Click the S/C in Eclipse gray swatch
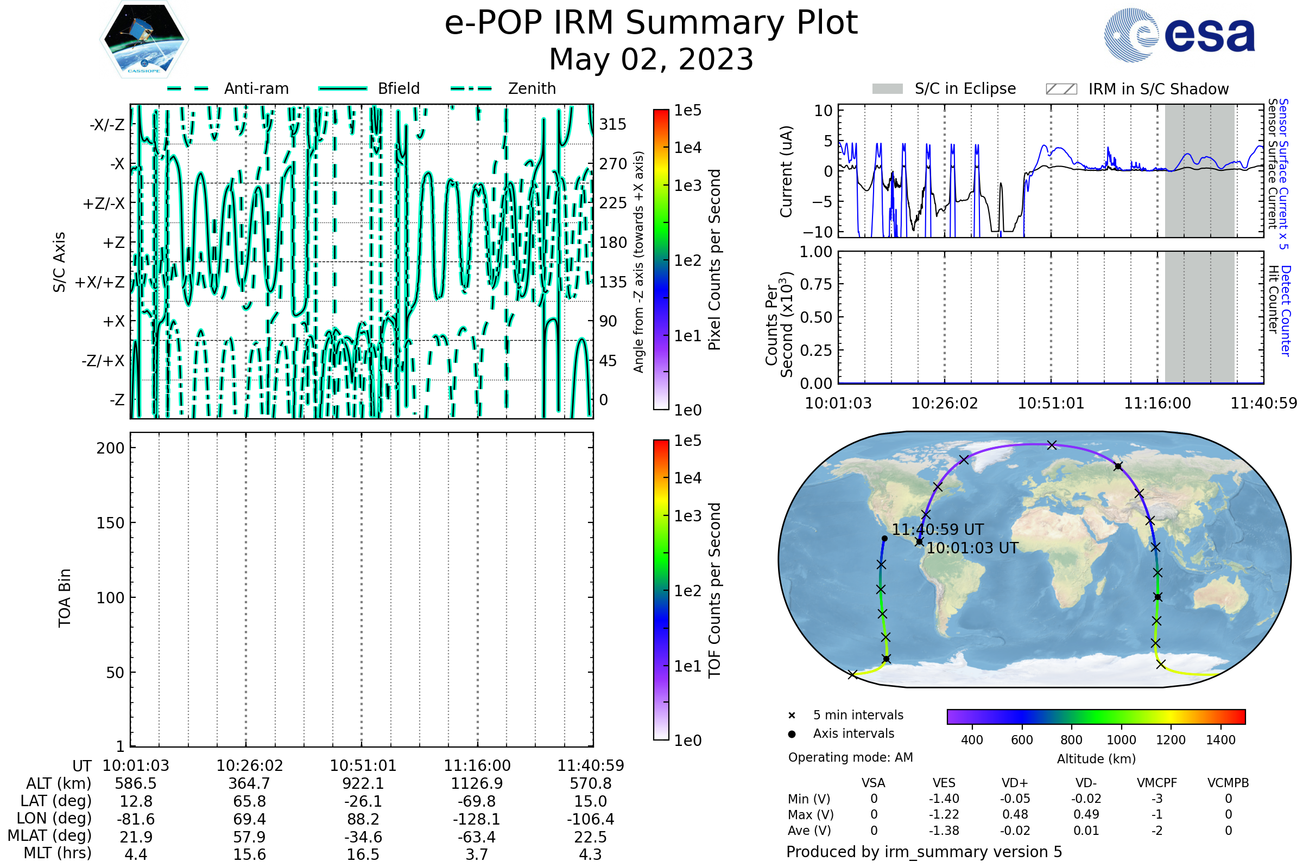 888,89
